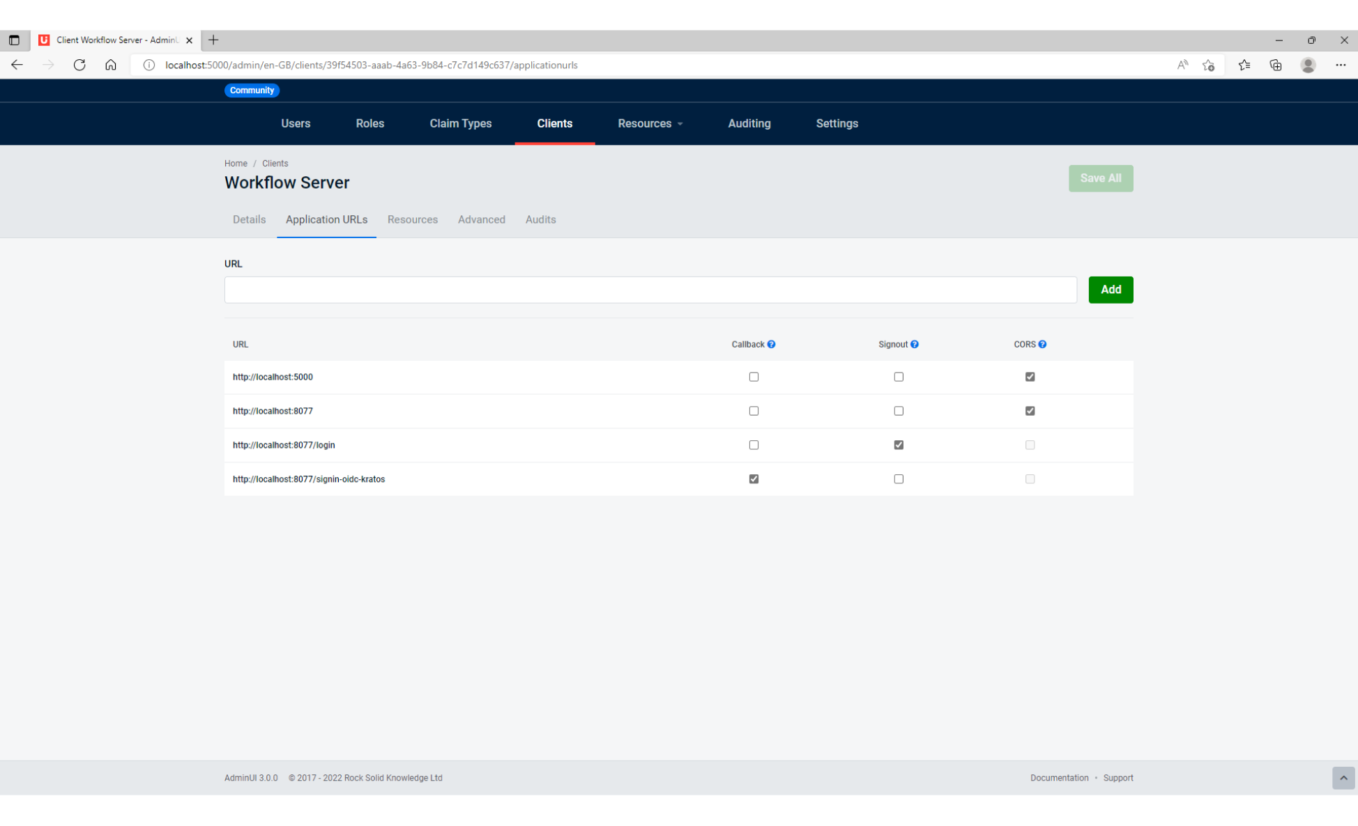Focus the URL input field
Viewport: 1358px width, 826px height.
coord(650,290)
